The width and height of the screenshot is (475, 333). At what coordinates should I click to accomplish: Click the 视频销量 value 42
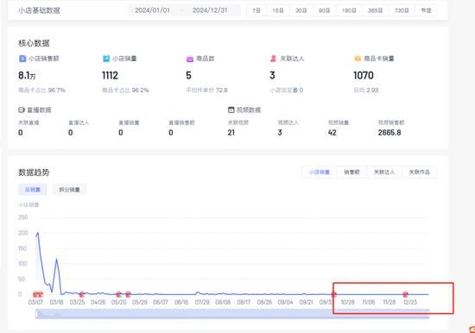point(332,133)
